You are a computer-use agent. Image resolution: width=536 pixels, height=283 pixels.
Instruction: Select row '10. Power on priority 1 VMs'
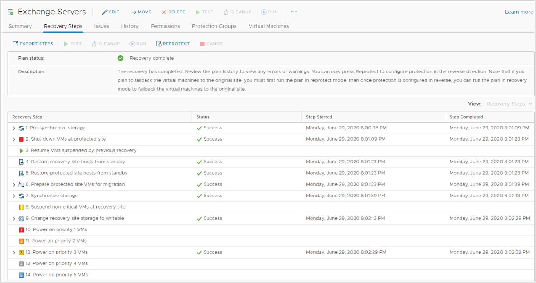click(271, 230)
